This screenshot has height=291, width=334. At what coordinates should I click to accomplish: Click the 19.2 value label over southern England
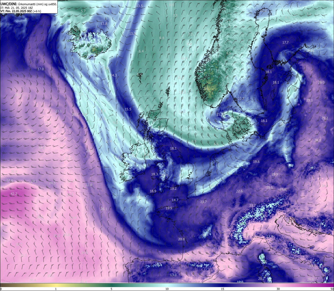click(x=173, y=188)
